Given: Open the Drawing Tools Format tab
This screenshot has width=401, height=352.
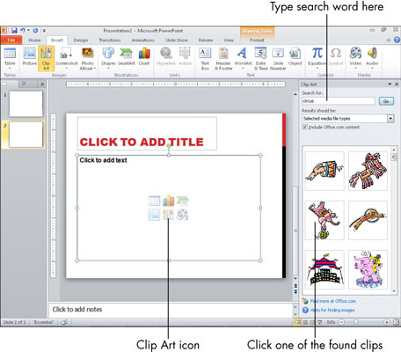Looking at the screenshot, I should pyautogui.click(x=257, y=40).
